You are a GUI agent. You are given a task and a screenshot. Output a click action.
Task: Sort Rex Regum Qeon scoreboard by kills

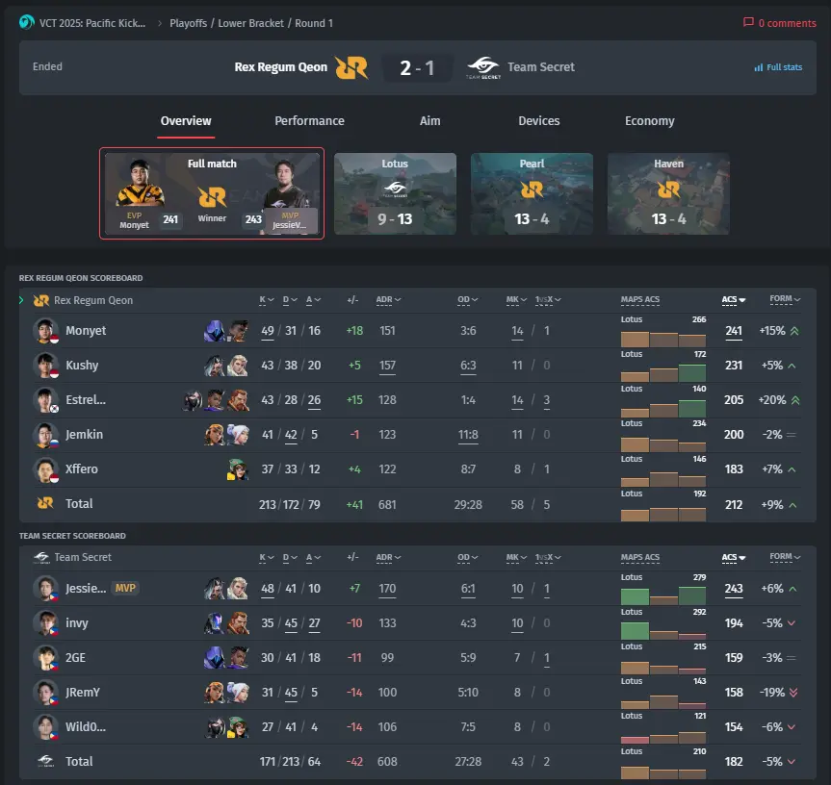[267, 300]
